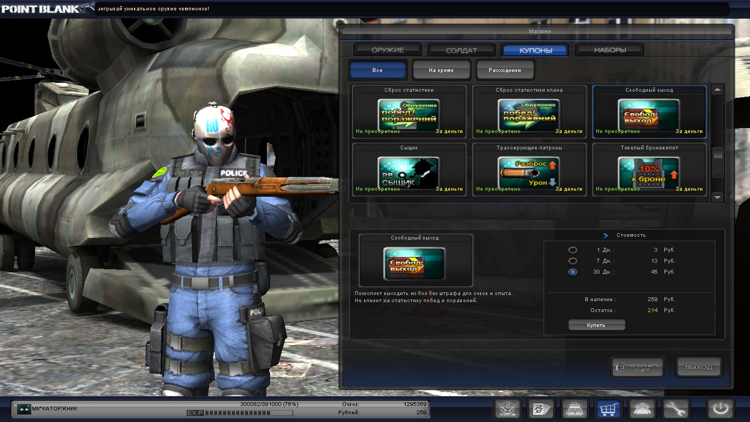Filter coupons by Все

(x=378, y=70)
